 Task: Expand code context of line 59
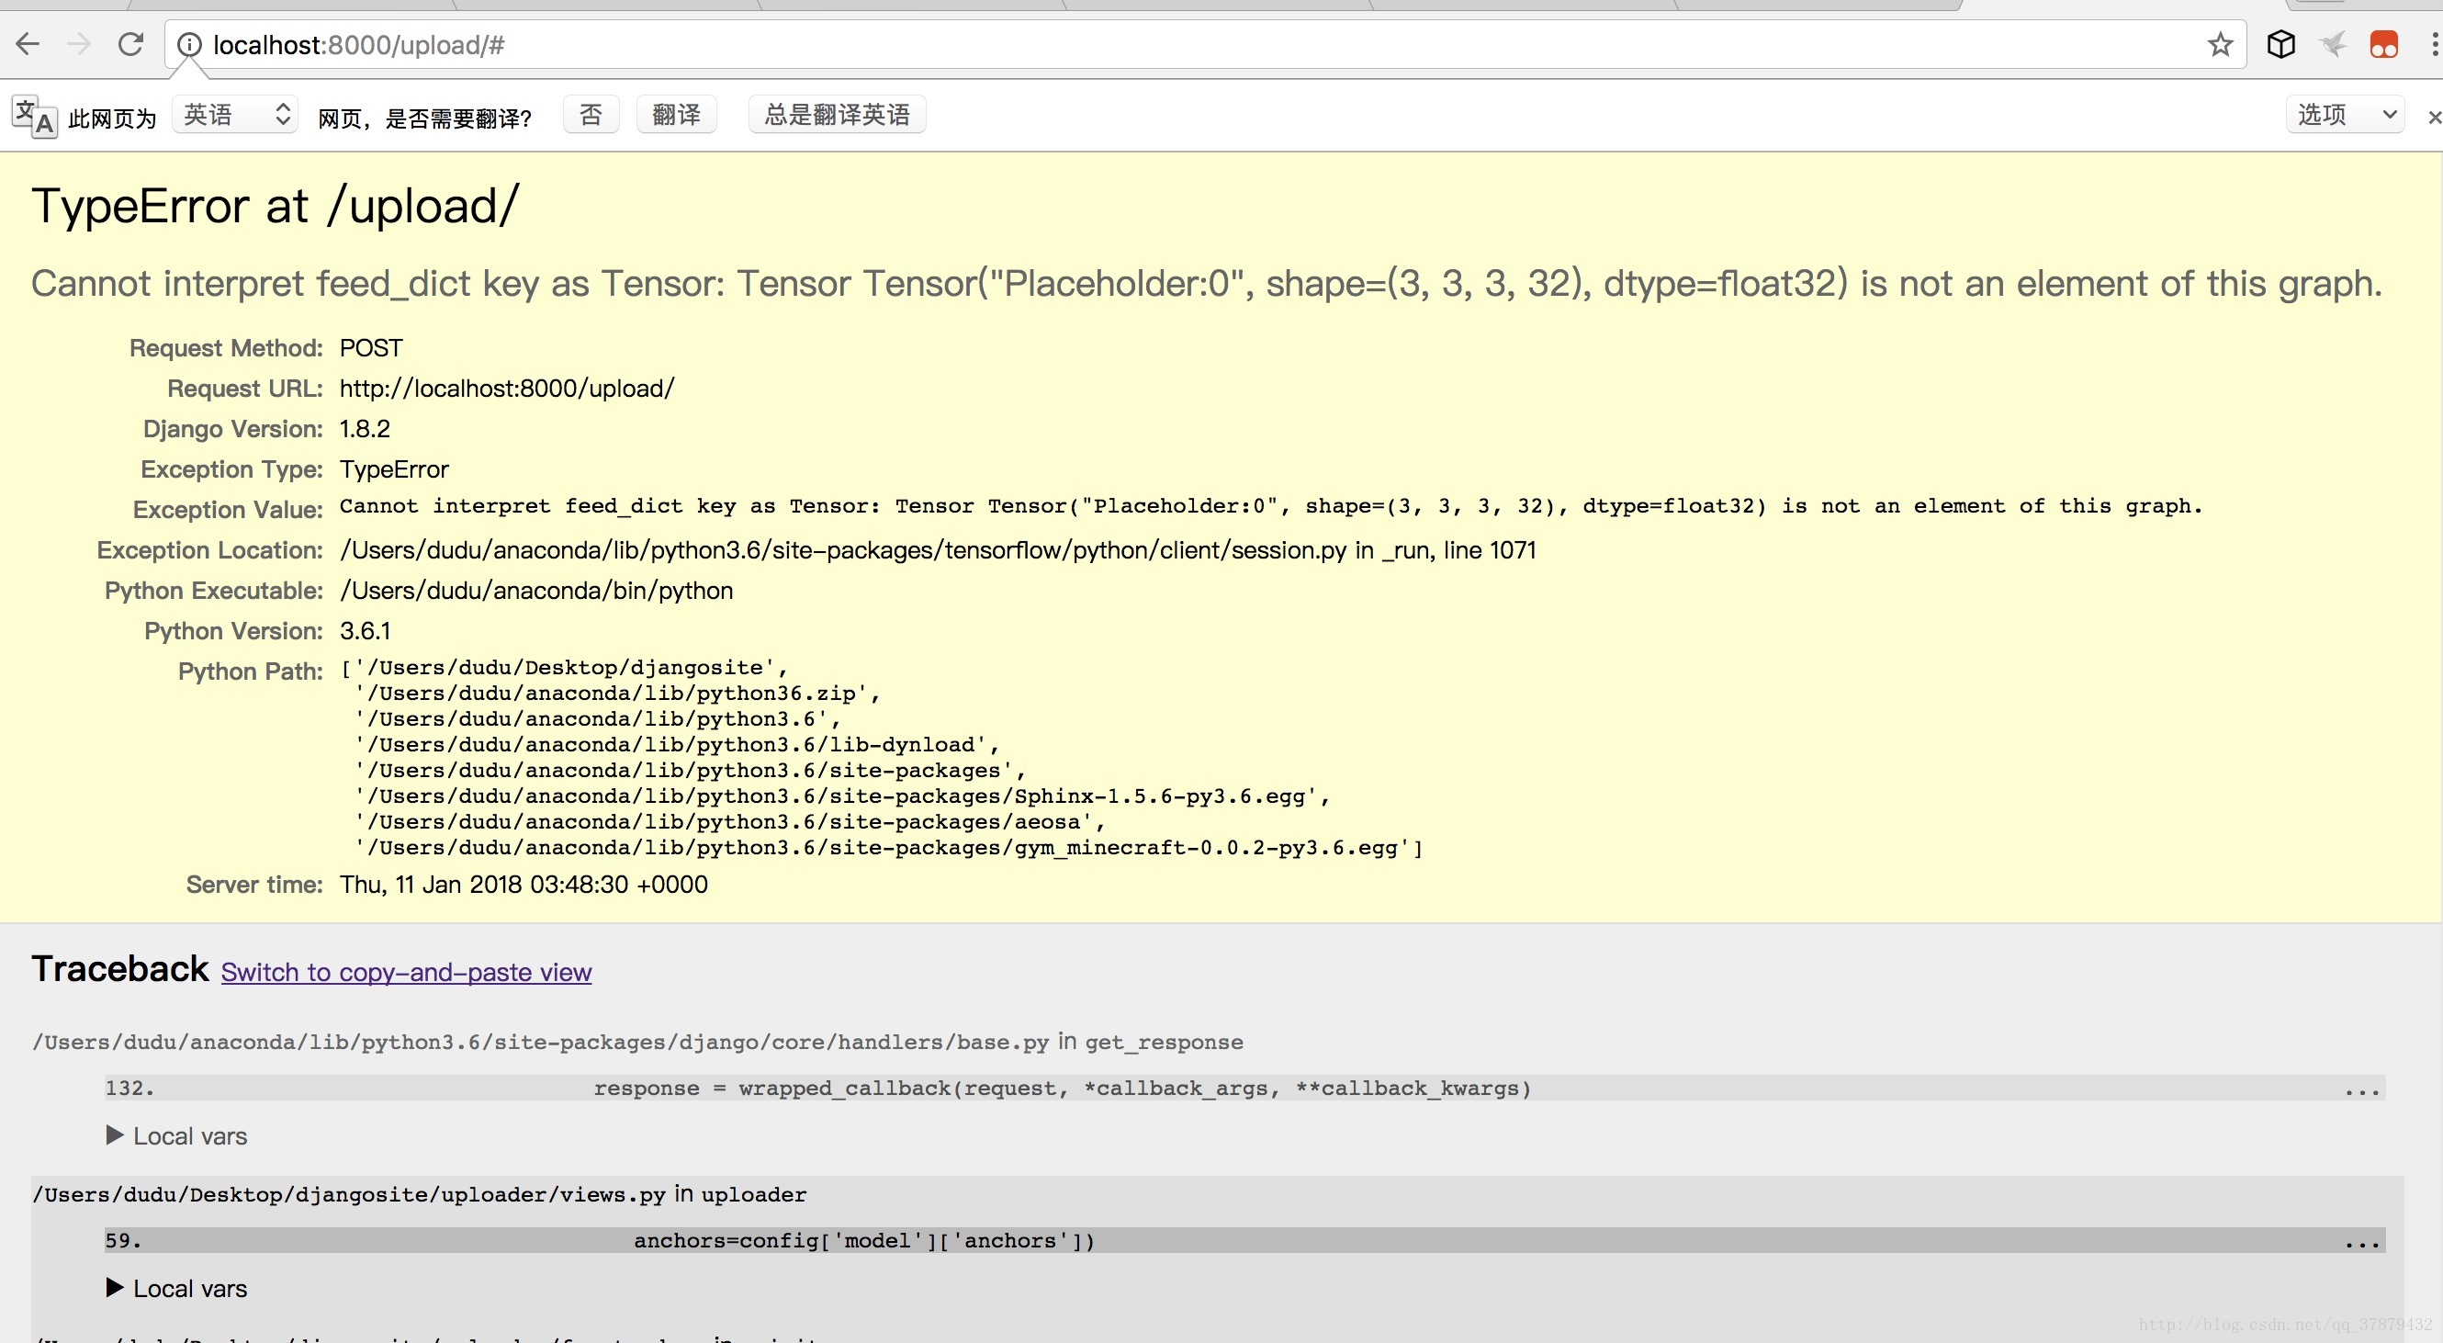[x=1244, y=1240]
